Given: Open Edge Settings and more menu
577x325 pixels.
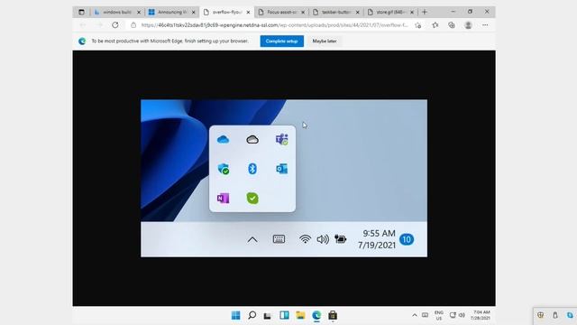Looking at the screenshot, I should 485,25.
